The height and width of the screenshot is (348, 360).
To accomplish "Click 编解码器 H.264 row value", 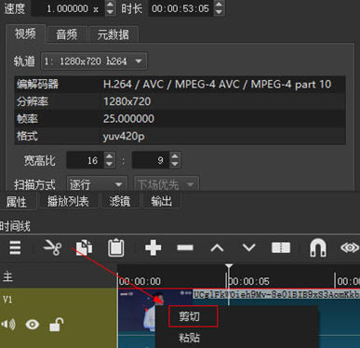I will pyautogui.click(x=217, y=84).
